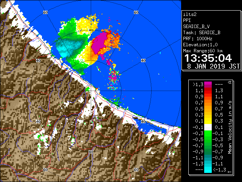The width and height of the screenshot is (242, 182).
Task: Click the Task: SEAICE_B line
Action: (202, 33)
